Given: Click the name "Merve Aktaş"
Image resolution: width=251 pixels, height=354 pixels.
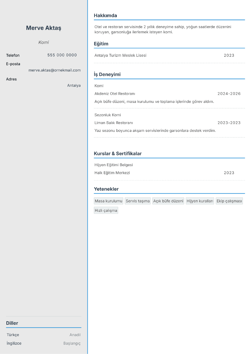Looking at the screenshot, I should pos(43,28).
